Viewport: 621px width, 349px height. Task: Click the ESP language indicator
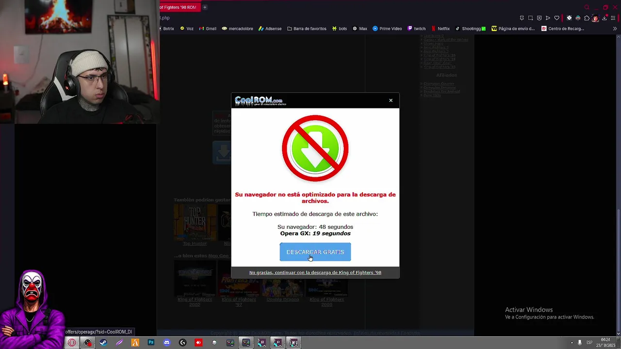(x=589, y=343)
